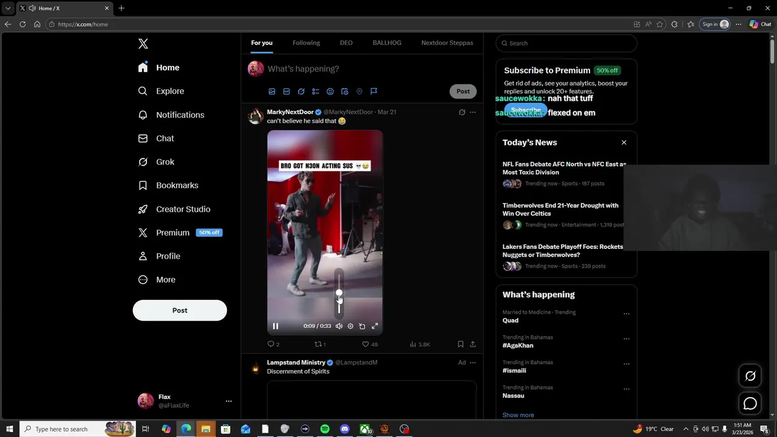Click the grey Post button in composer
This screenshot has width=777, height=437.
pyautogui.click(x=463, y=91)
